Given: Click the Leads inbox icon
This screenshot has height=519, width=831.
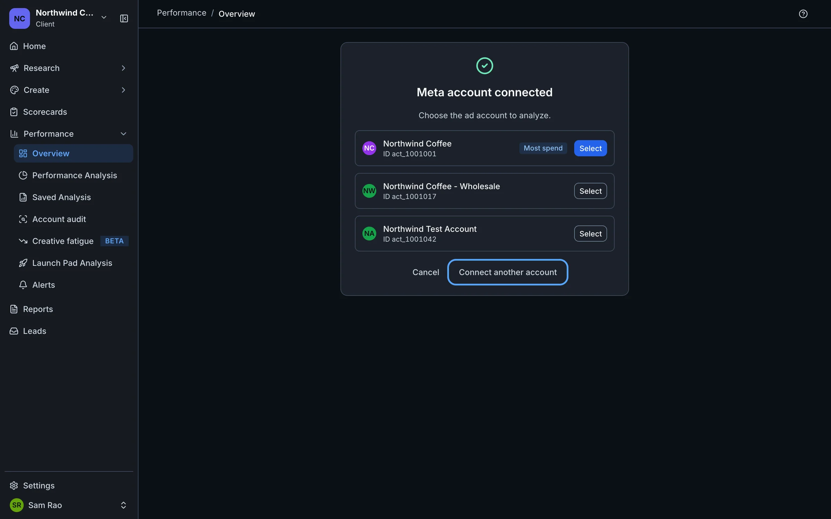Looking at the screenshot, I should click(14, 331).
